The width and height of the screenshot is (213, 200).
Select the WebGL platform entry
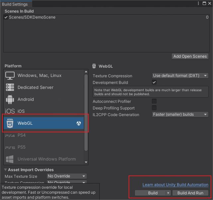tap(44, 123)
